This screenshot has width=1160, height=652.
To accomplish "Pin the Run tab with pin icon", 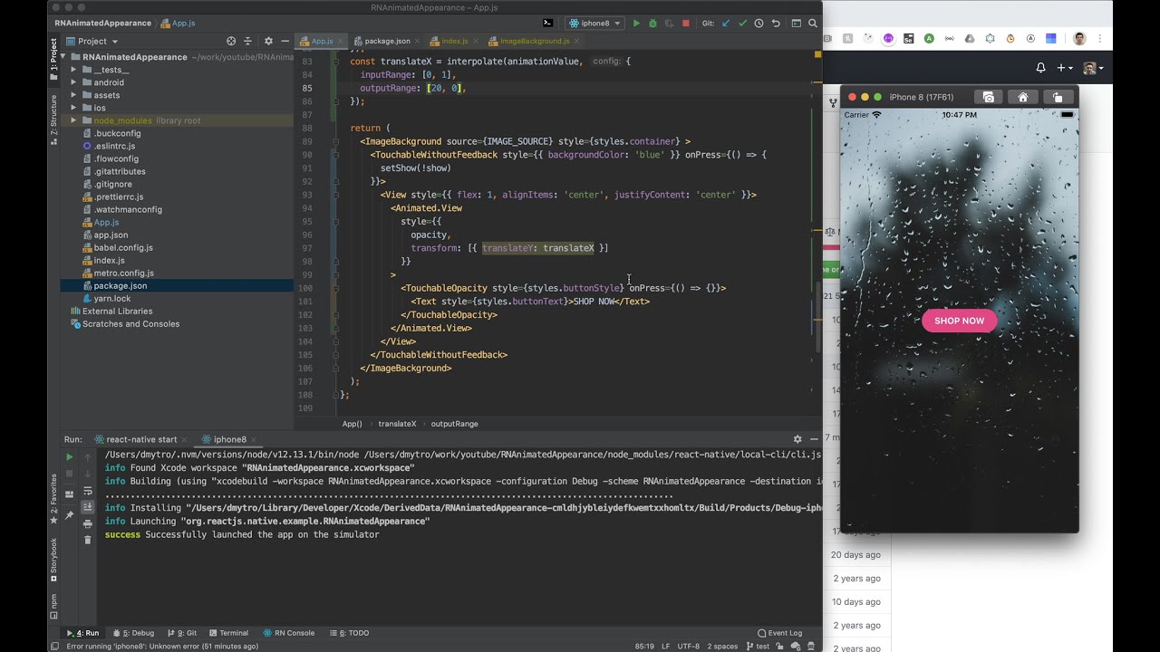I will (x=69, y=515).
